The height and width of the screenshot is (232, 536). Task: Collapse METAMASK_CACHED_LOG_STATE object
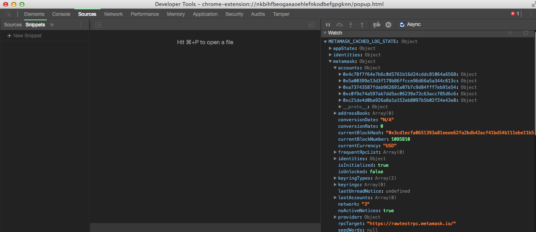pos(325,42)
